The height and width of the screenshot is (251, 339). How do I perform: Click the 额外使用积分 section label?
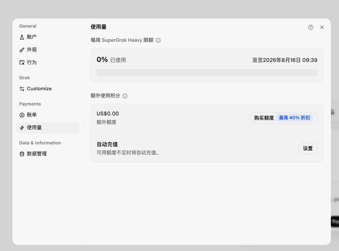pos(105,96)
